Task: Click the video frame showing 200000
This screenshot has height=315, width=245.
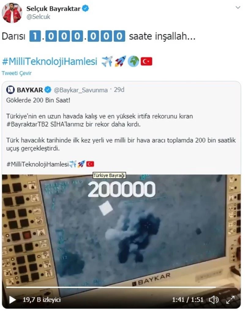Action: pos(121,231)
